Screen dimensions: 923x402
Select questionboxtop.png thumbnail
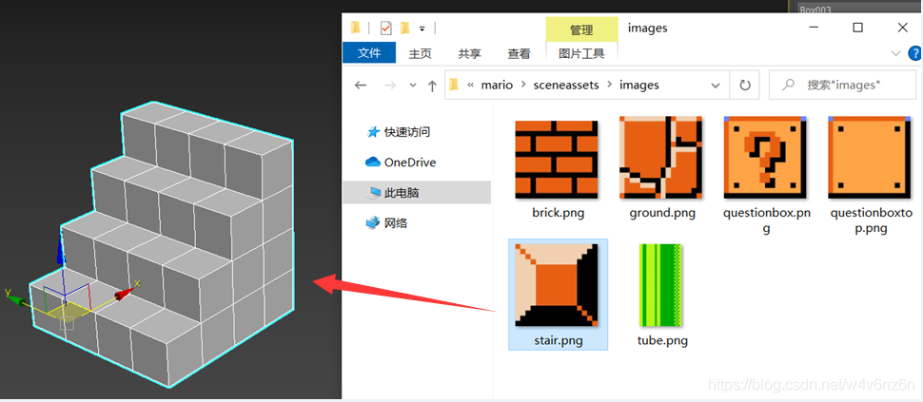pos(869,158)
